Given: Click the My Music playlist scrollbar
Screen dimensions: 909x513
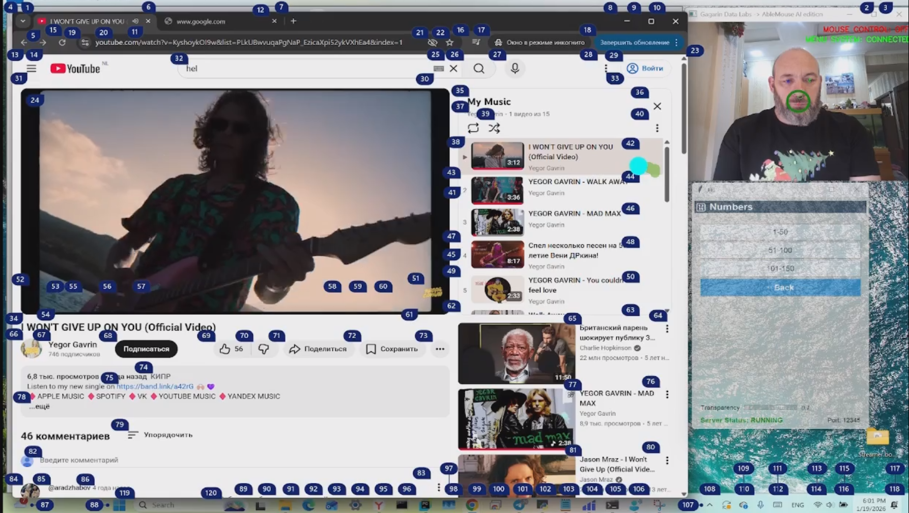Looking at the screenshot, I should [667, 174].
